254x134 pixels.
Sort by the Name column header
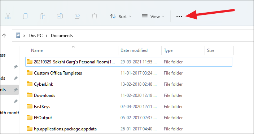pos(37,50)
